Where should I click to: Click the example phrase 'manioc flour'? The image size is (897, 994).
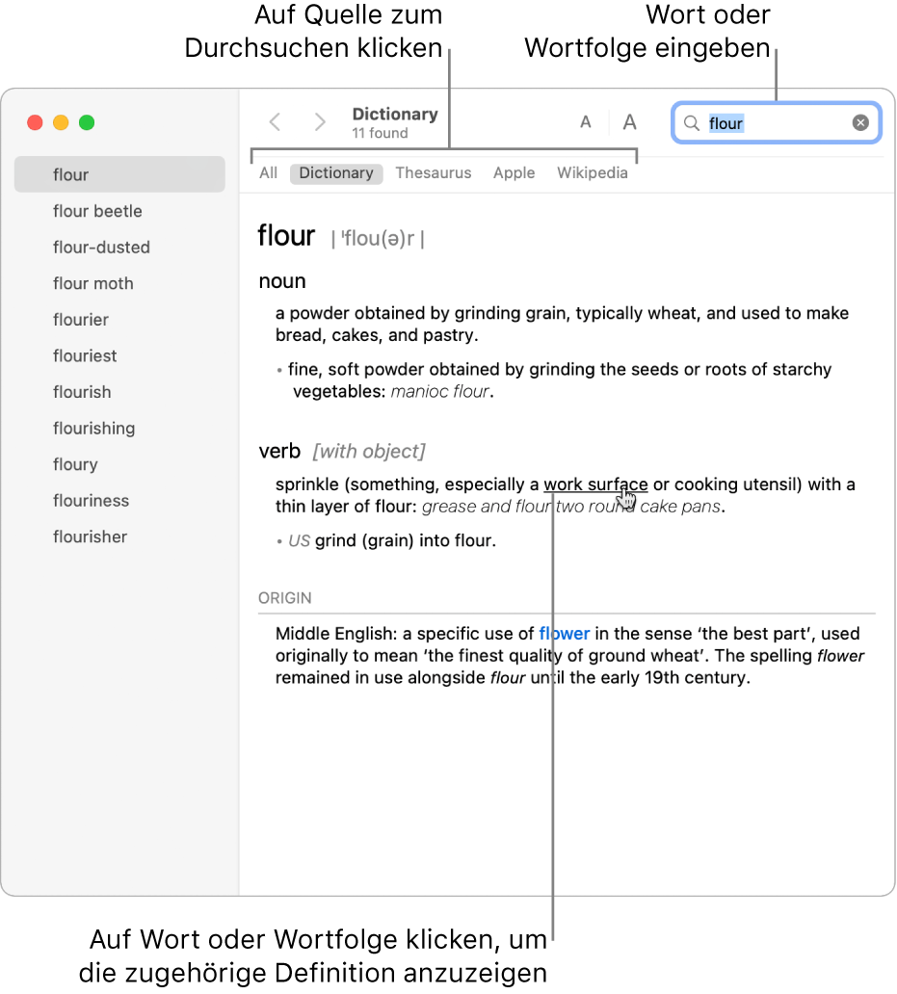point(440,391)
